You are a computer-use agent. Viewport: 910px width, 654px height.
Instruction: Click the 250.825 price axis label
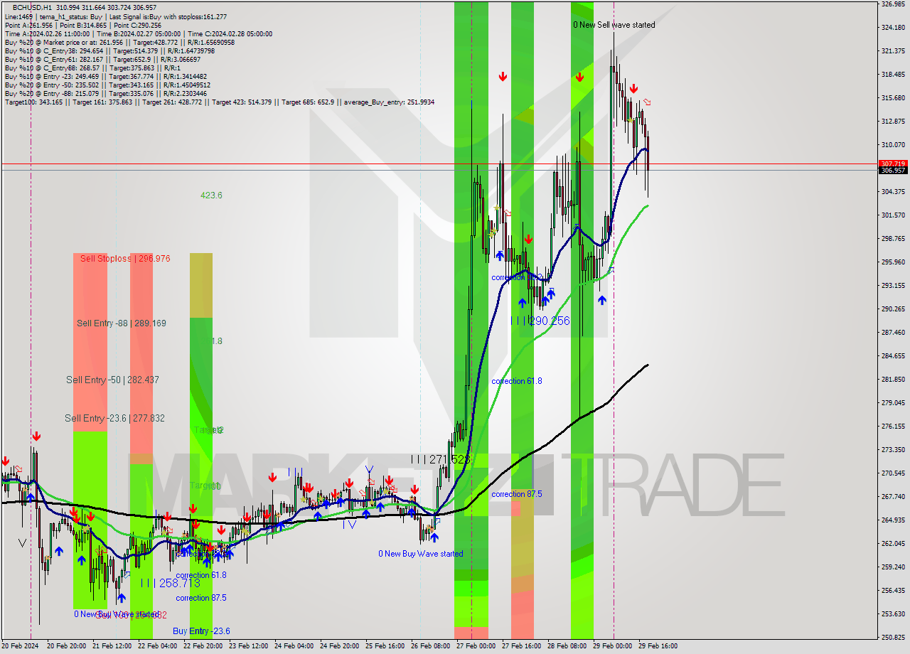[x=893, y=637]
